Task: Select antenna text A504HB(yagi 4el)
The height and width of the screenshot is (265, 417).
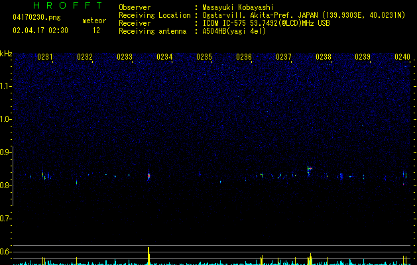Action: (234, 31)
